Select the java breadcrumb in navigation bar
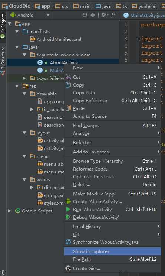 [103, 6]
